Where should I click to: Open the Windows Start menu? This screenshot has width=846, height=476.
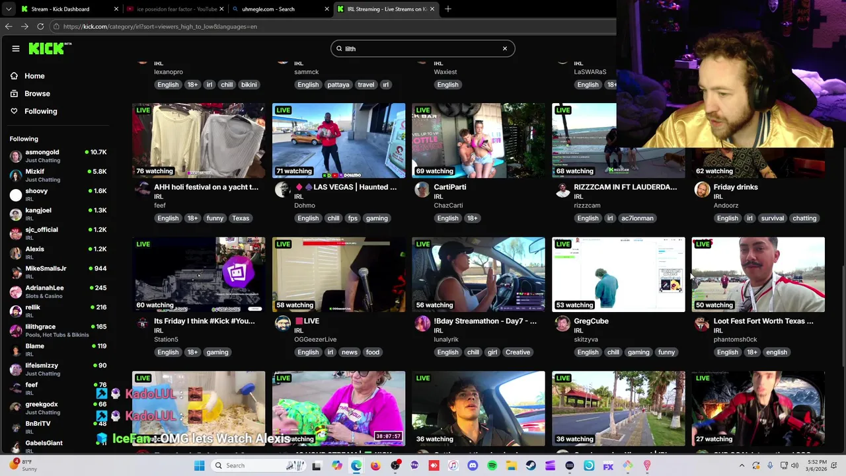199,465
